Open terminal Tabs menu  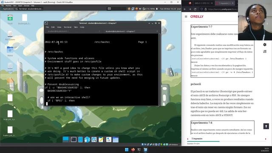coord(76,27)
